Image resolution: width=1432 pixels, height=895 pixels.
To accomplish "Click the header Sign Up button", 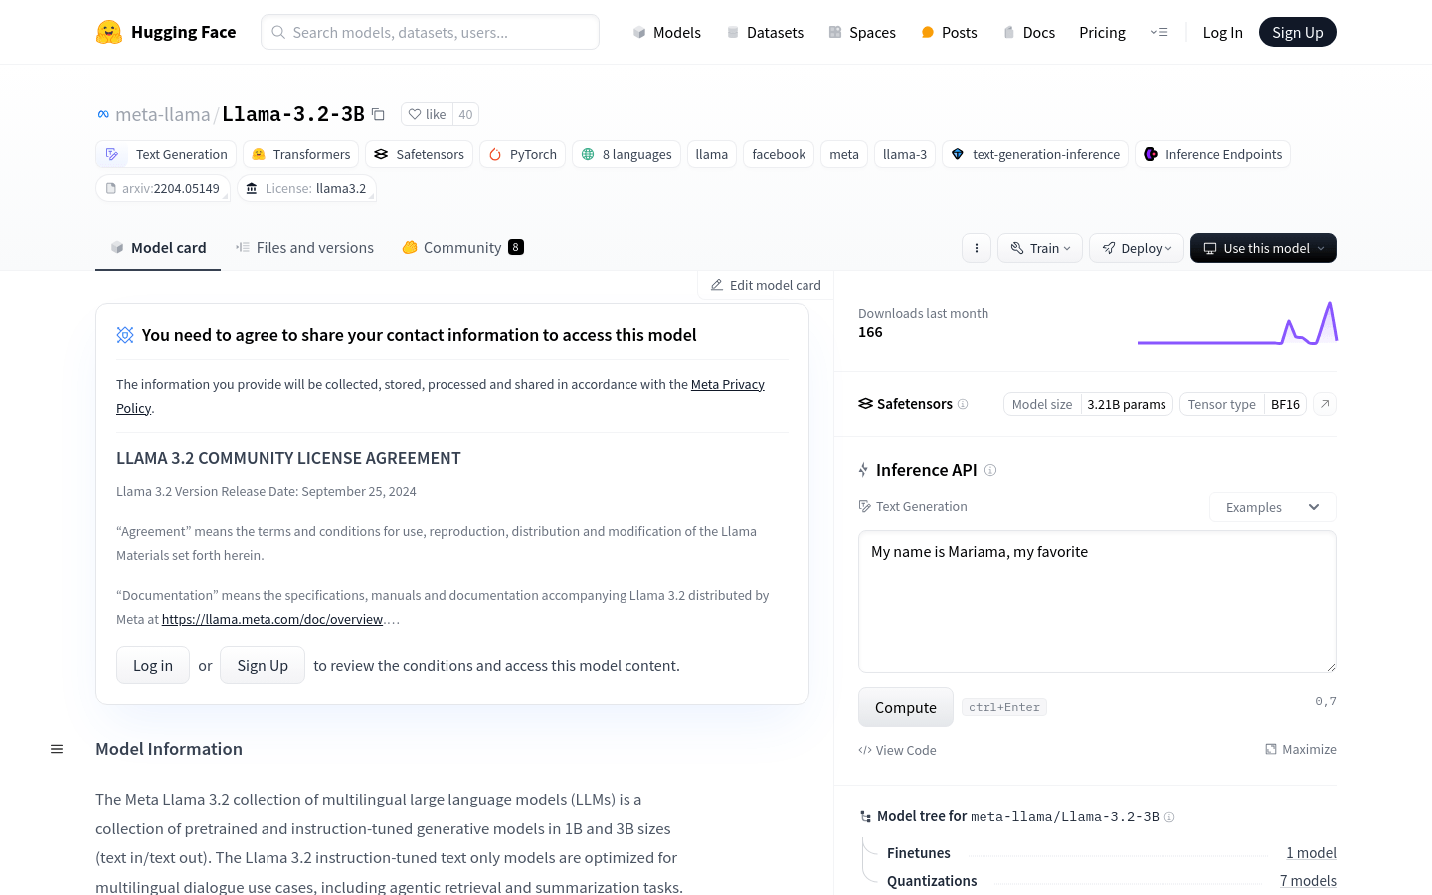I will pyautogui.click(x=1298, y=32).
